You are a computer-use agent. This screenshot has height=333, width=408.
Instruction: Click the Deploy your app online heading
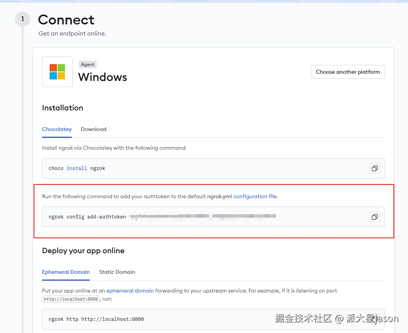coord(83,251)
